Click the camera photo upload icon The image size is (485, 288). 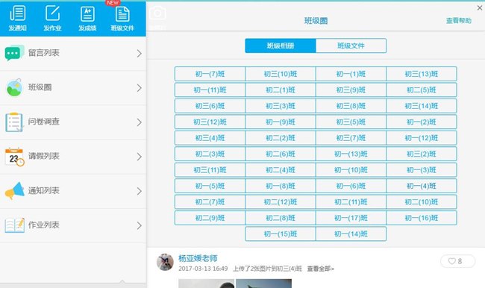(x=157, y=13)
